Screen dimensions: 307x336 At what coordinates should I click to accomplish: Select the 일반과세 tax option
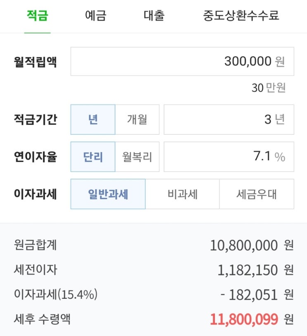(x=108, y=194)
